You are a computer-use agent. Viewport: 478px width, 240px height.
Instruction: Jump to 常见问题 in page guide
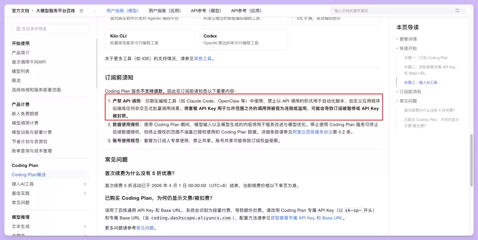click(408, 101)
